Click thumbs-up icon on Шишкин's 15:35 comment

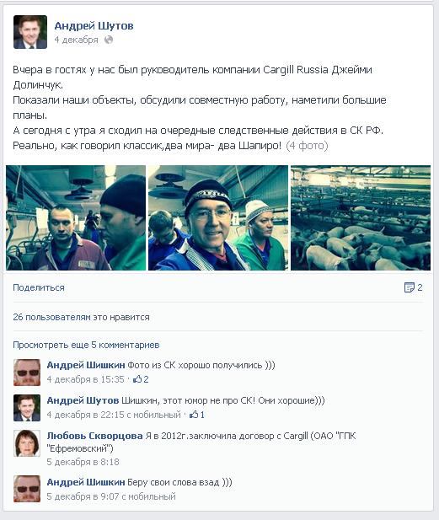point(137,379)
